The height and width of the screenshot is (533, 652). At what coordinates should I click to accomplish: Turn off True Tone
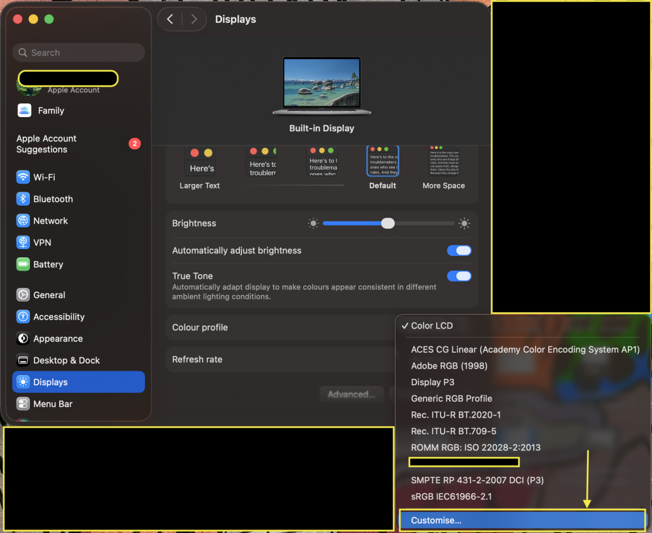click(458, 276)
